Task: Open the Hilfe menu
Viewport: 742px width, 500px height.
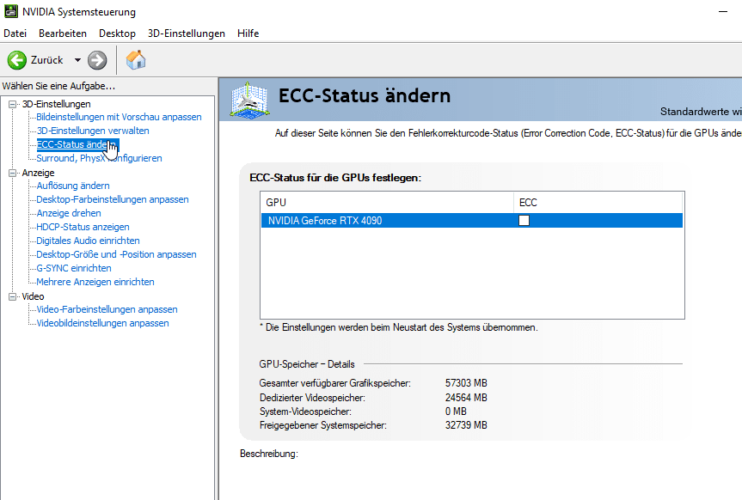Action: click(x=248, y=34)
